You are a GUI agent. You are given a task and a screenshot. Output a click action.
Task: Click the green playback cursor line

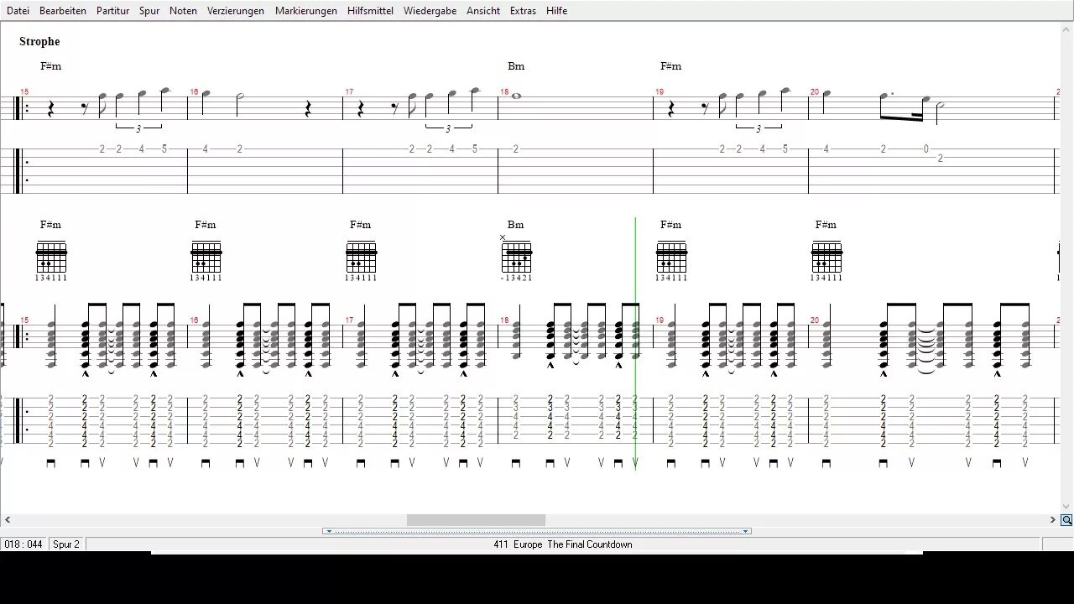click(x=635, y=344)
